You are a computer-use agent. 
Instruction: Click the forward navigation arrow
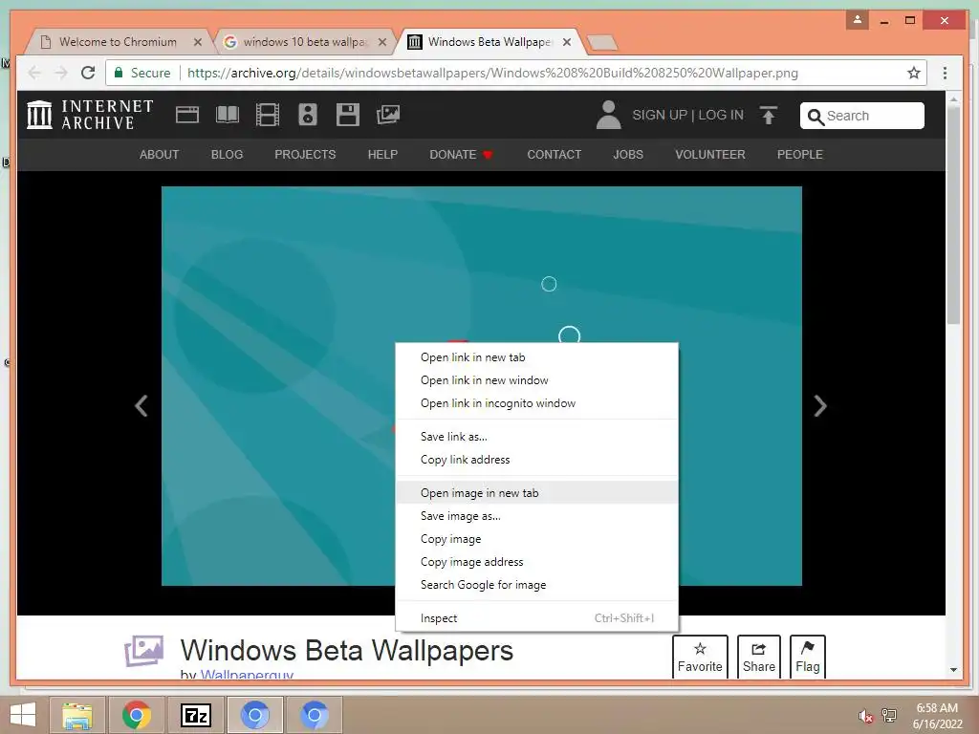click(61, 73)
